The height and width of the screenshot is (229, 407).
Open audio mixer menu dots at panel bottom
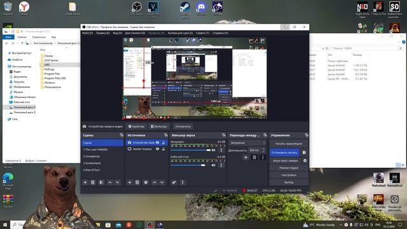coord(183,183)
